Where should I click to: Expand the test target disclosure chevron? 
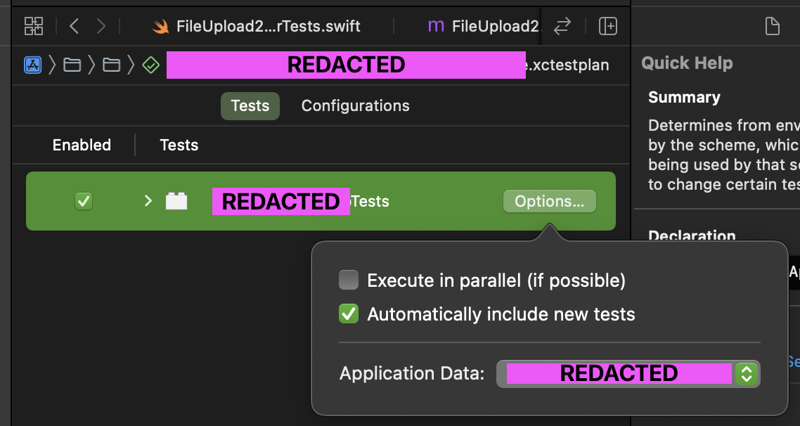pyautogui.click(x=148, y=201)
